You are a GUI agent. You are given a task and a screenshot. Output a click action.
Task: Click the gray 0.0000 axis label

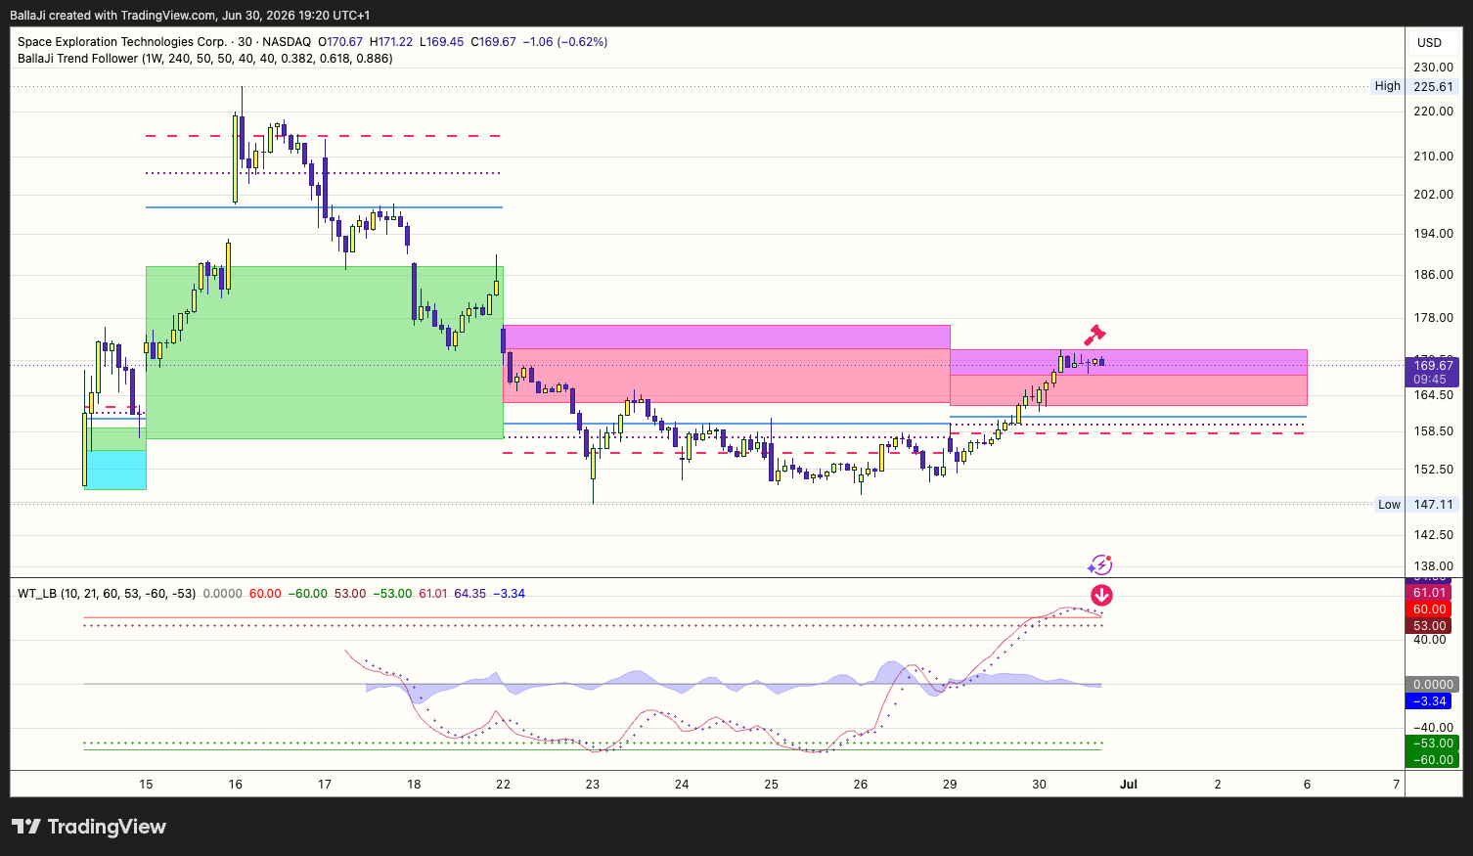(x=1432, y=685)
